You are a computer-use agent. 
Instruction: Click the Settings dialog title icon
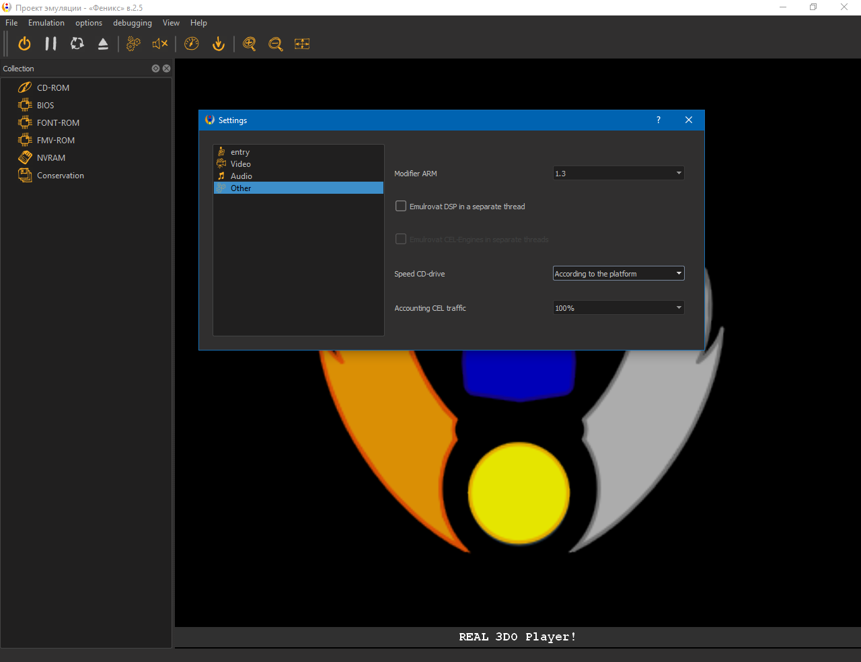pos(210,120)
